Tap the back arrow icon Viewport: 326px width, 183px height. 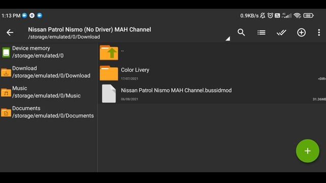tap(10, 33)
